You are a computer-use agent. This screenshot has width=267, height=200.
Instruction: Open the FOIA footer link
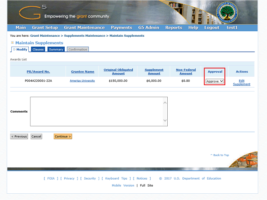[x=51, y=178]
